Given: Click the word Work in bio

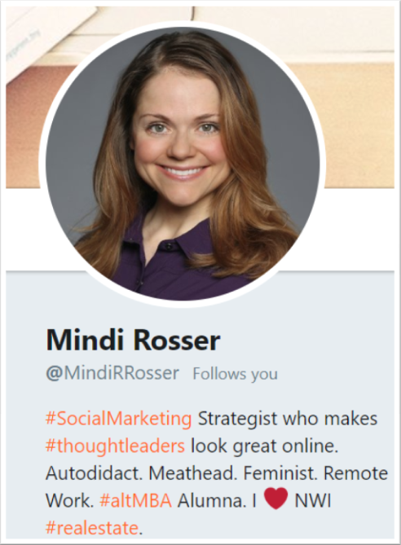Looking at the screenshot, I should tap(70, 501).
